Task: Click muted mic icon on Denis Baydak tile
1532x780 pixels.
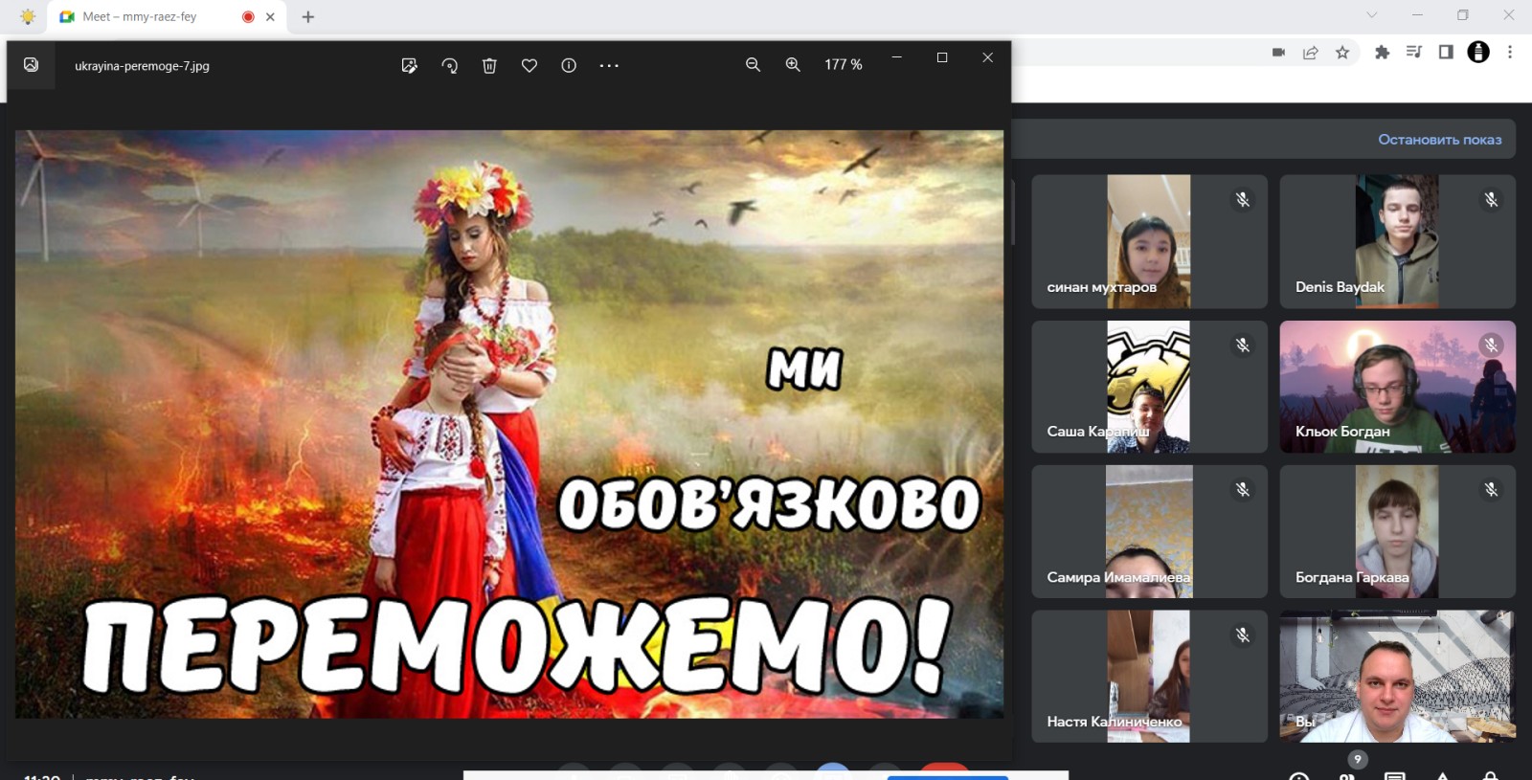Action: [1490, 199]
